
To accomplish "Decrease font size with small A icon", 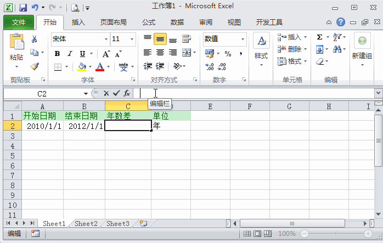I will [x=118, y=54].
